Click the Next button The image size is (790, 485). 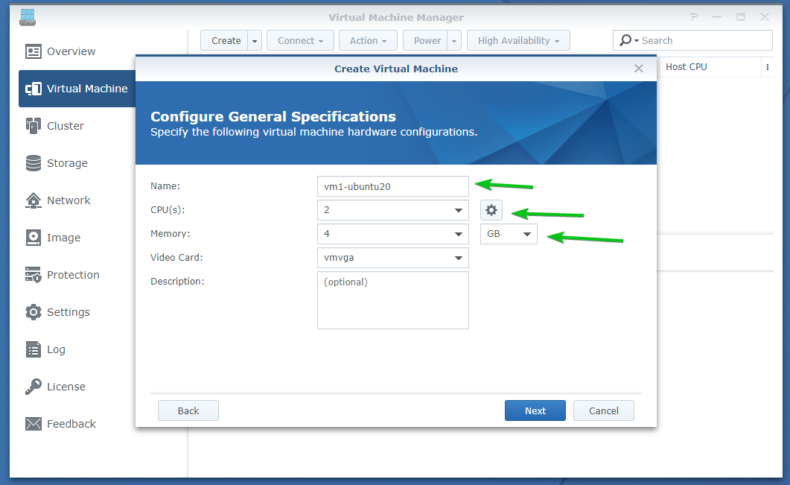(535, 410)
